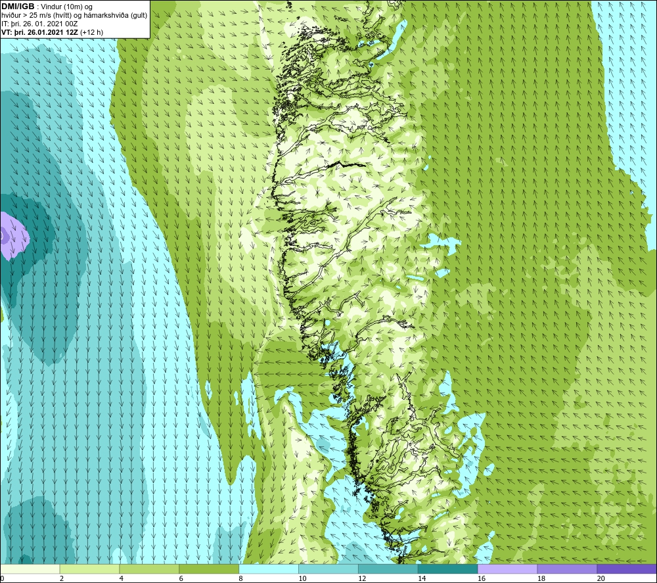The image size is (657, 583).
Task: Click the light green 2–4 m/s legend swatch
Action: tap(89, 569)
